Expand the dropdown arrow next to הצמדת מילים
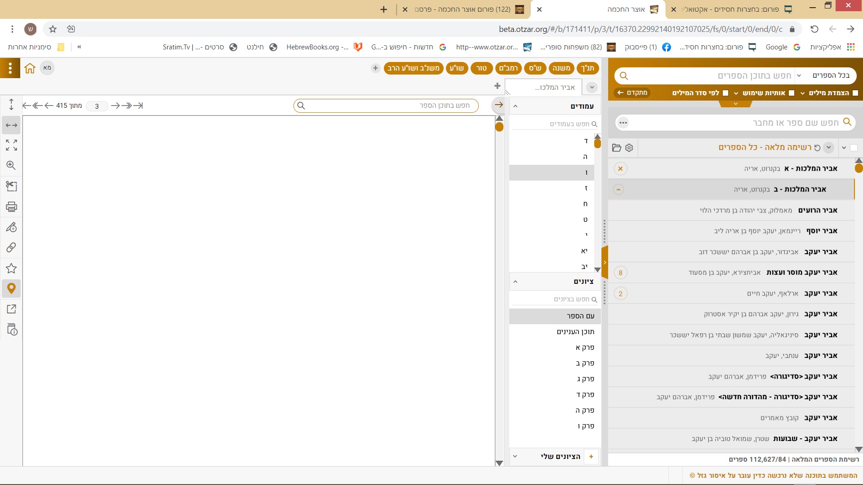863x485 pixels. click(802, 93)
